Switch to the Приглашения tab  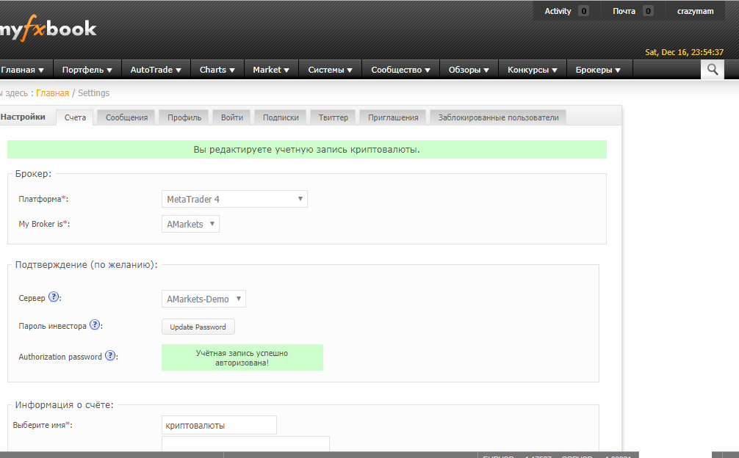pos(393,117)
